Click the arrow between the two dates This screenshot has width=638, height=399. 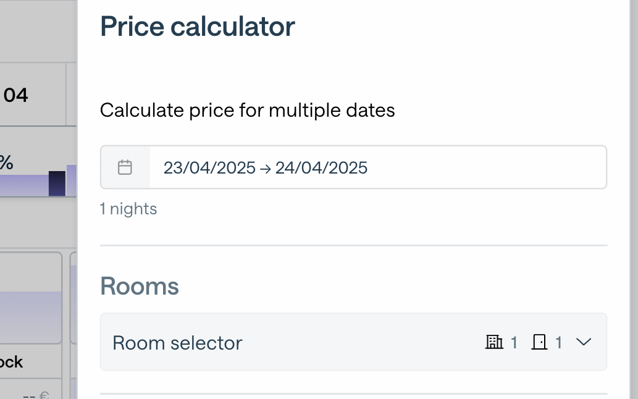[266, 168]
